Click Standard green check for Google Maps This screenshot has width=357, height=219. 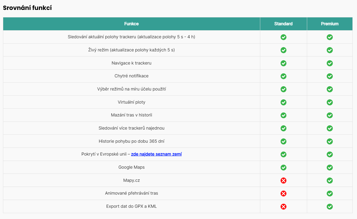point(283,167)
